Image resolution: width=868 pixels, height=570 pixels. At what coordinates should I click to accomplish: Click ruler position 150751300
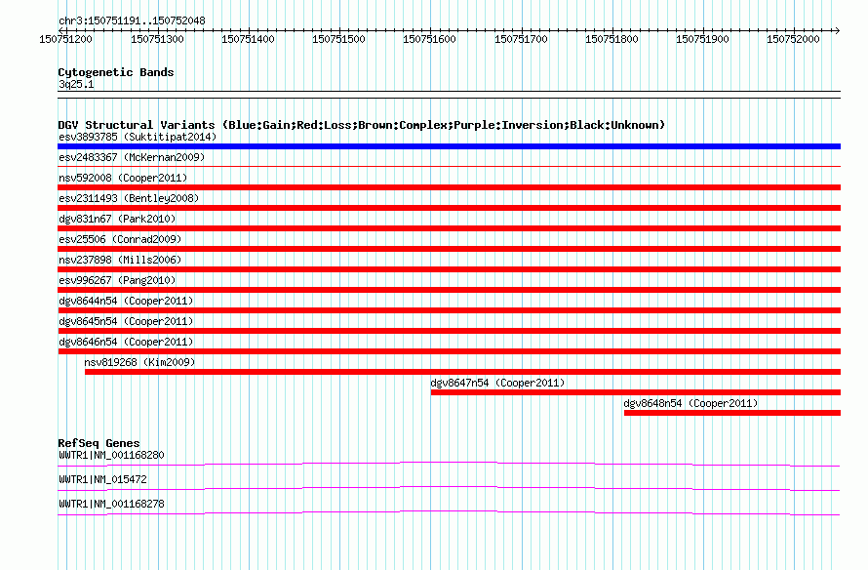157,39
